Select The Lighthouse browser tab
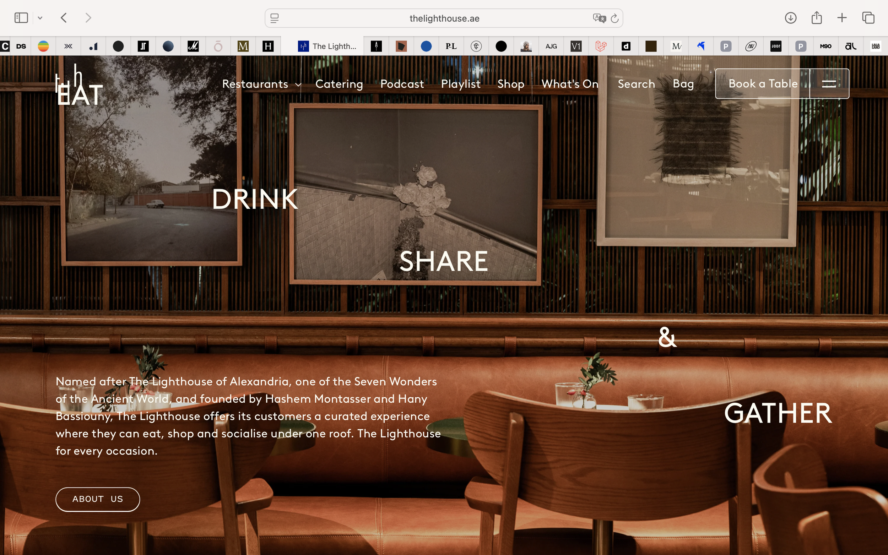 pos(327,46)
